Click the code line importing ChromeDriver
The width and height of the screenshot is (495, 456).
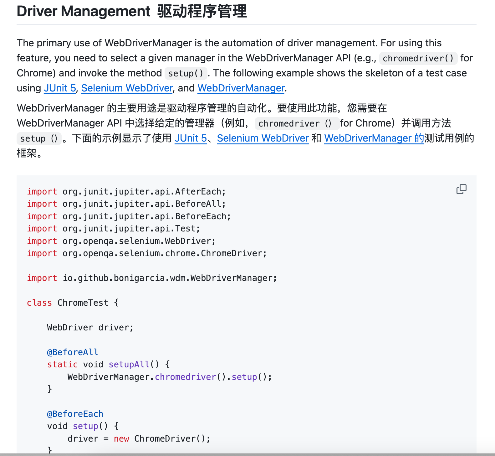click(147, 253)
